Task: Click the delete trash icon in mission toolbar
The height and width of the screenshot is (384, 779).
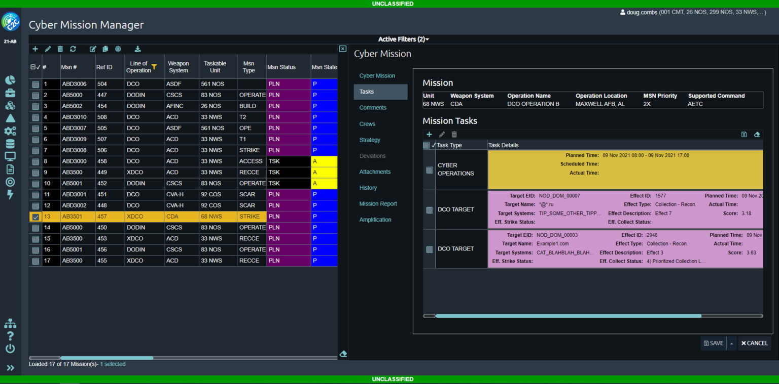Action: tap(60, 49)
